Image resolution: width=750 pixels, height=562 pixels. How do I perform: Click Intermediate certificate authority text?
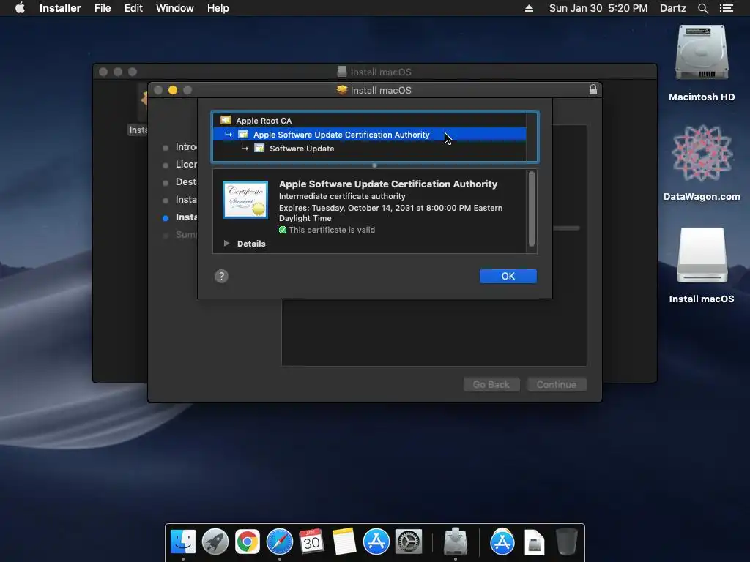342,196
